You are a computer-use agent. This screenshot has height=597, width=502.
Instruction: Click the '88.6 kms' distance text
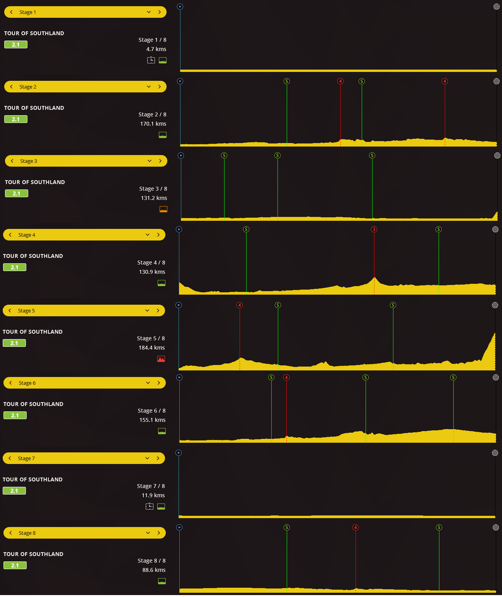click(x=154, y=570)
